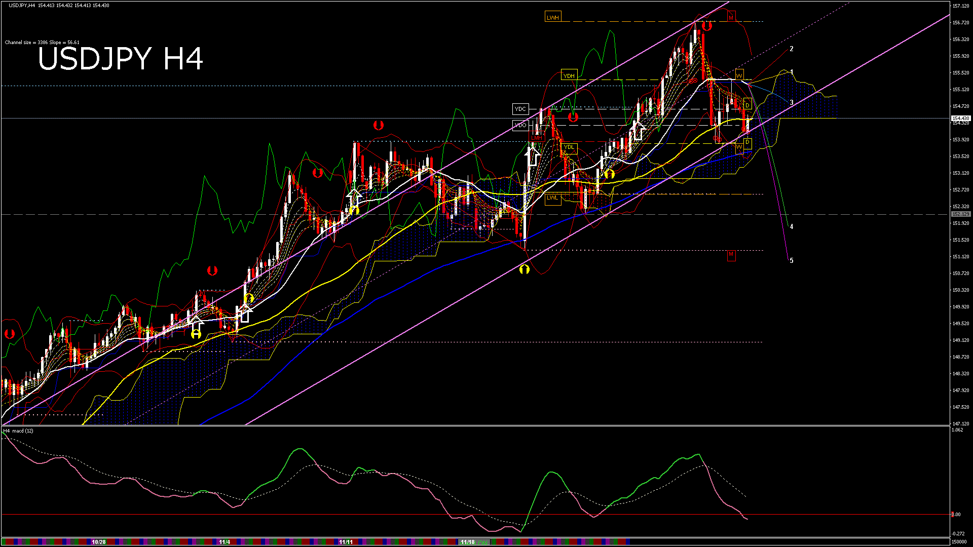Click the white YDC label box
This screenshot has height=547, width=973.
(520, 109)
